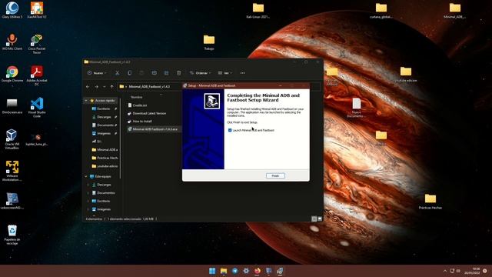Select the VMware Workstation desktop shortcut
492x277 pixels.
click(x=12, y=171)
